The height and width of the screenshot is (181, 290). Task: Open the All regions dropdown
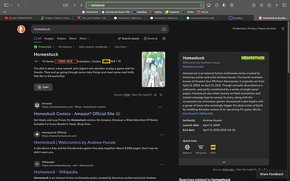click(x=66, y=47)
